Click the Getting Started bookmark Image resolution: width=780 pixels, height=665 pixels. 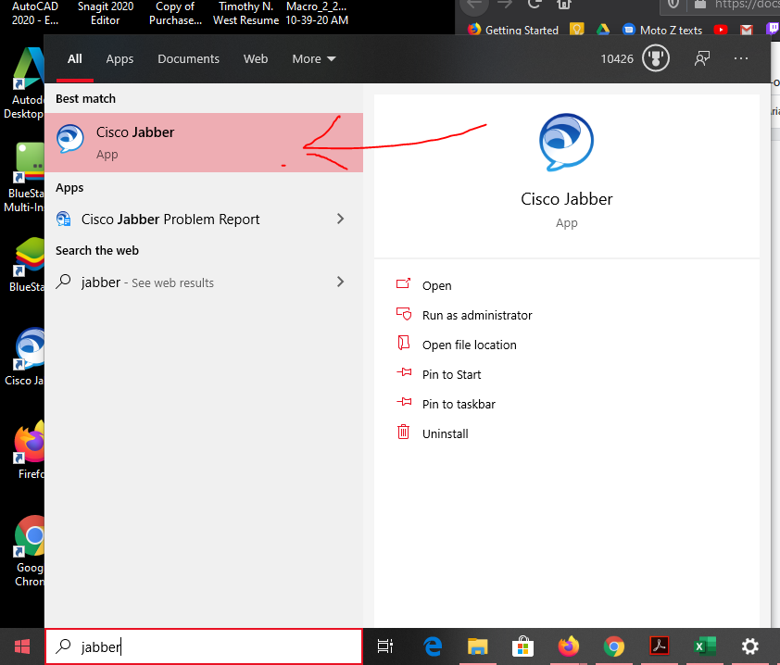coord(513,30)
